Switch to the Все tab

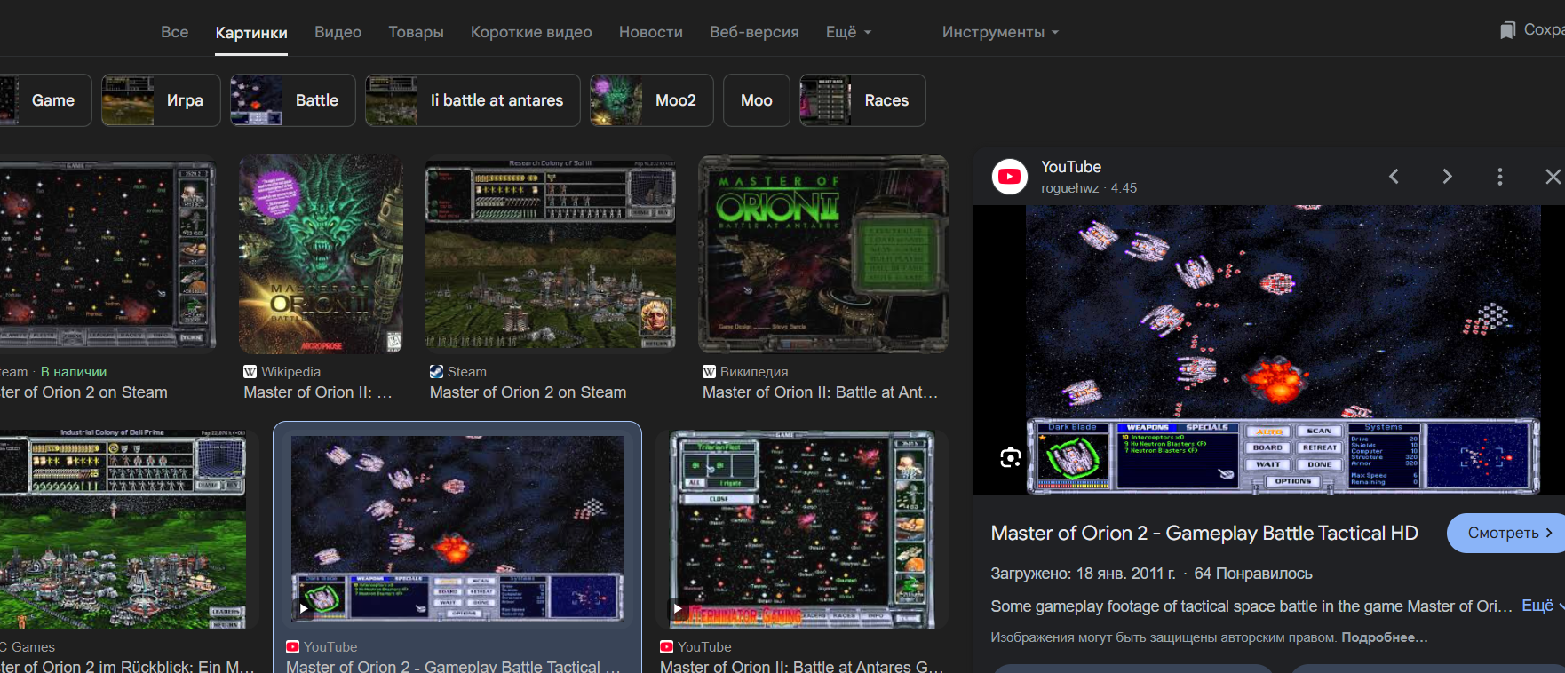(174, 32)
